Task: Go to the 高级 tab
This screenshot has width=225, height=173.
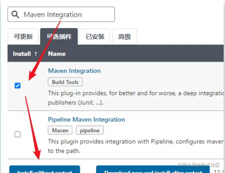Action: pos(125,37)
